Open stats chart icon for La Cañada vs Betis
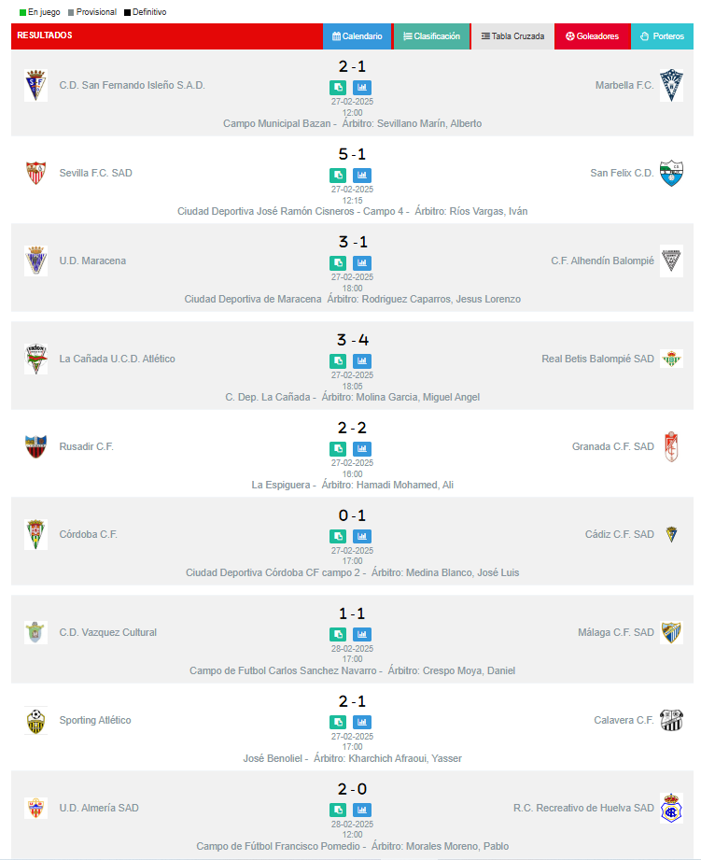Image resolution: width=701 pixels, height=860 pixels. [362, 360]
